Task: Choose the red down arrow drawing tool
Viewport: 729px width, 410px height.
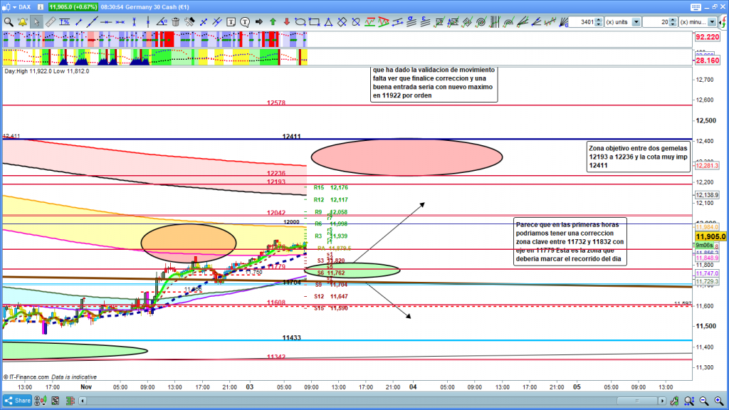Action: (286, 22)
